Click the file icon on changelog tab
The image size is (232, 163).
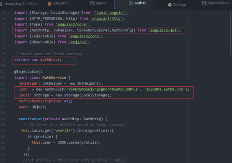point(1,4)
